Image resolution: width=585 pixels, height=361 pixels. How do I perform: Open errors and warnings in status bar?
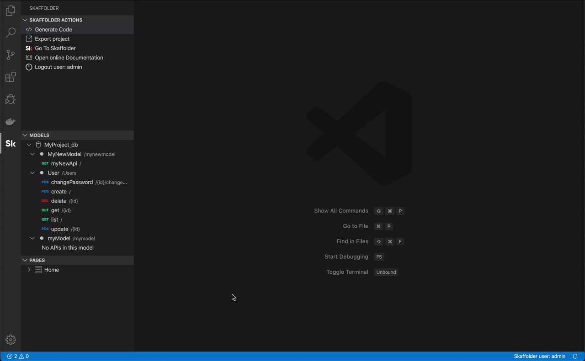pyautogui.click(x=18, y=356)
